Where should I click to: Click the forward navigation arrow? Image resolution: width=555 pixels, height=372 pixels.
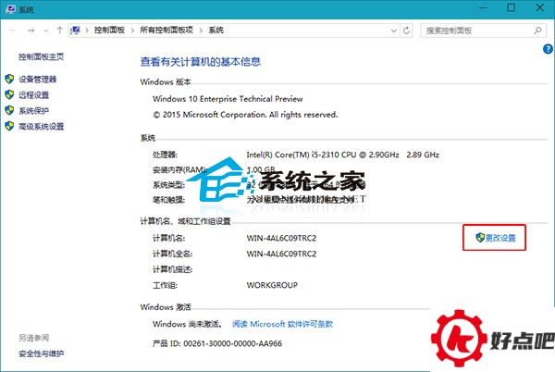tap(31, 31)
